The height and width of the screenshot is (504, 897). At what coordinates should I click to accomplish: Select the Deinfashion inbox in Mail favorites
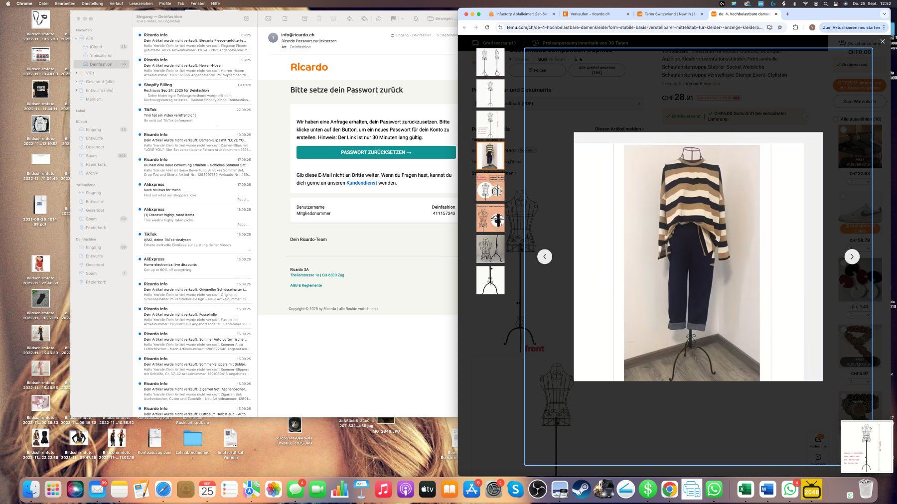click(x=101, y=64)
